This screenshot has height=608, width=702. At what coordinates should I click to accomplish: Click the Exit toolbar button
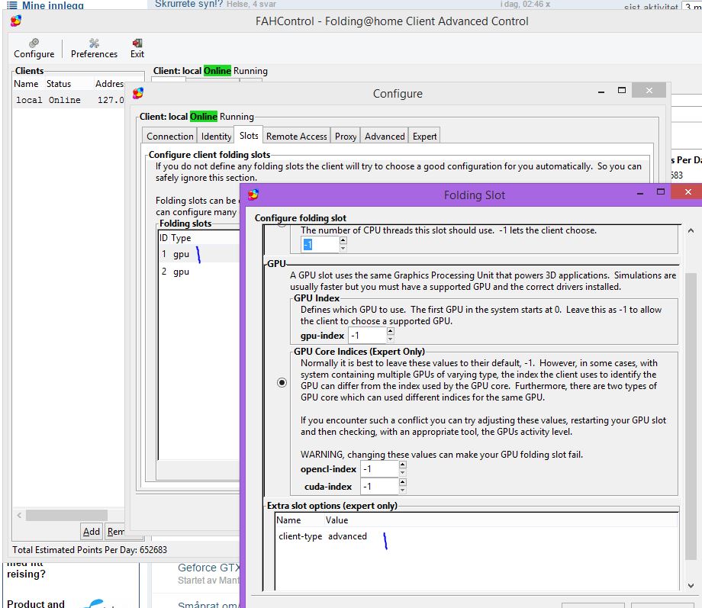pos(137,48)
